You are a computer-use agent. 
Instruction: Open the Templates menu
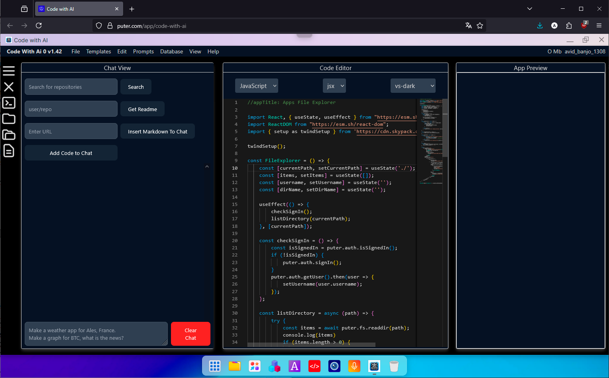click(x=98, y=51)
